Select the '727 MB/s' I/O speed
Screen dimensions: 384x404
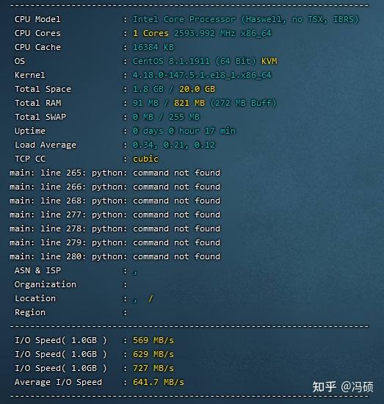[x=153, y=368]
